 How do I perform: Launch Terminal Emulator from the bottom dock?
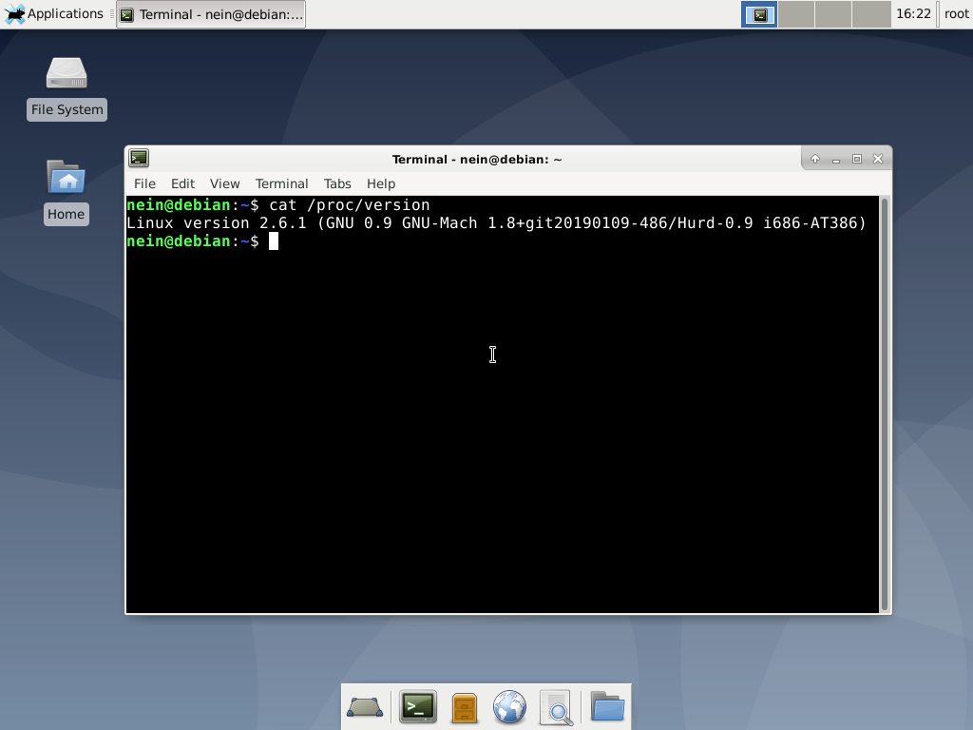417,707
